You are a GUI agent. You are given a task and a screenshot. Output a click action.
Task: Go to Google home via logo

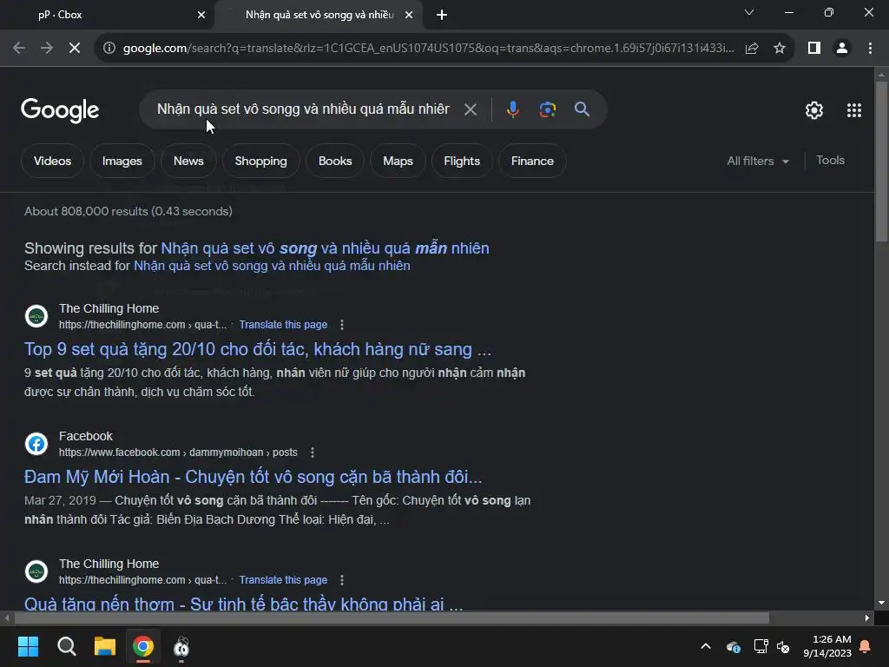(x=60, y=110)
